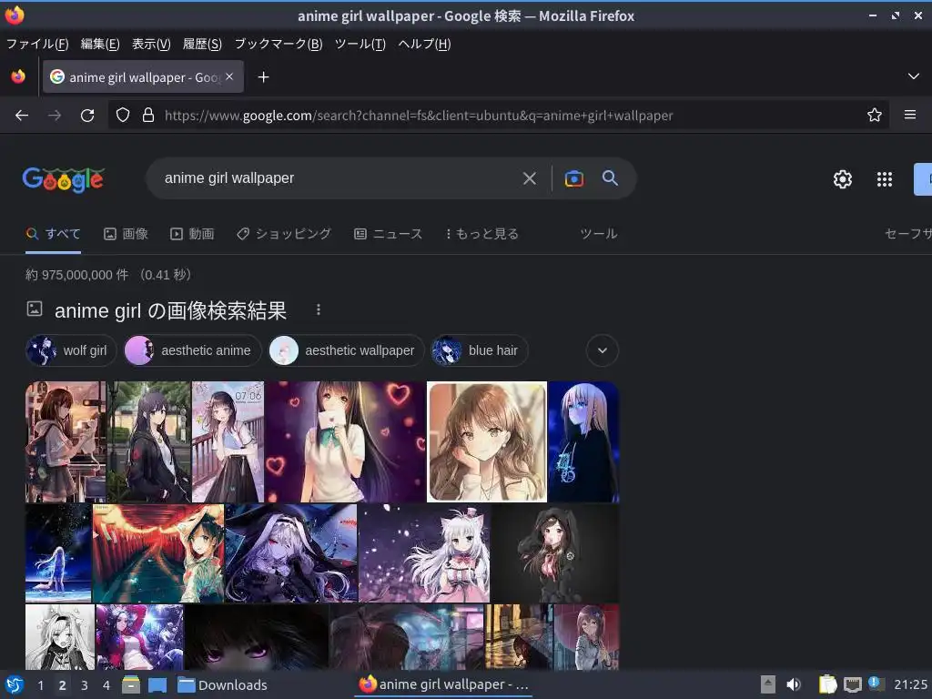Image resolution: width=932 pixels, height=699 pixels.
Task: Open 表示(V) menu
Action: pyautogui.click(x=151, y=44)
